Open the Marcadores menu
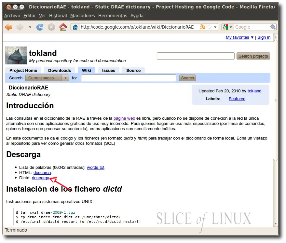This screenshot has height=243, width=286. click(x=82, y=16)
